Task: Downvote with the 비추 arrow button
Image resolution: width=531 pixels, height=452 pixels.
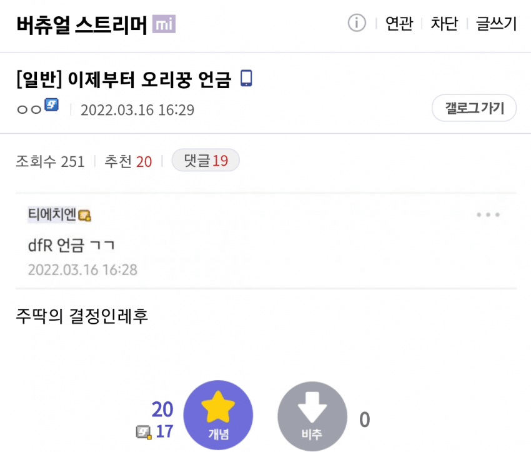Action: (312, 416)
